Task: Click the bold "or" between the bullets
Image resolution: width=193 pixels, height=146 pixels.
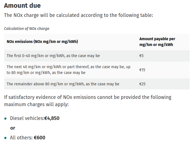Action: pyautogui.click(x=12, y=128)
